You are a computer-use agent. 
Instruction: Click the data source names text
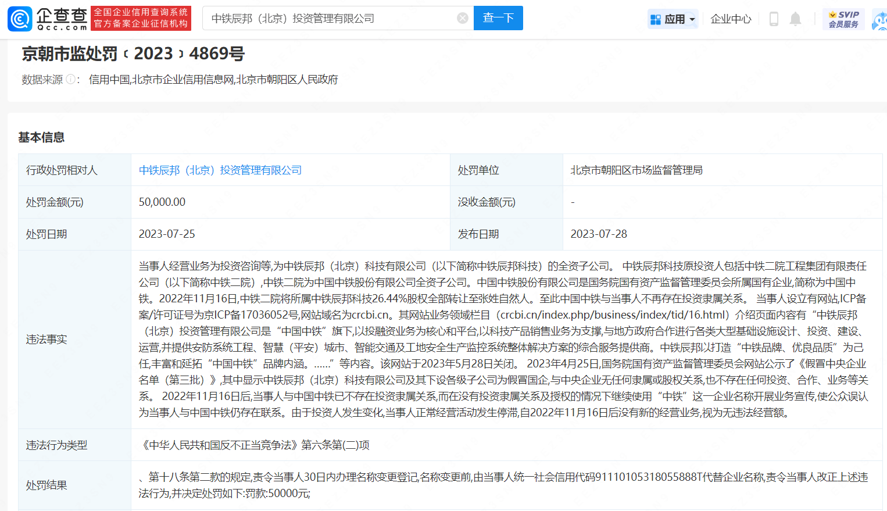(x=213, y=80)
